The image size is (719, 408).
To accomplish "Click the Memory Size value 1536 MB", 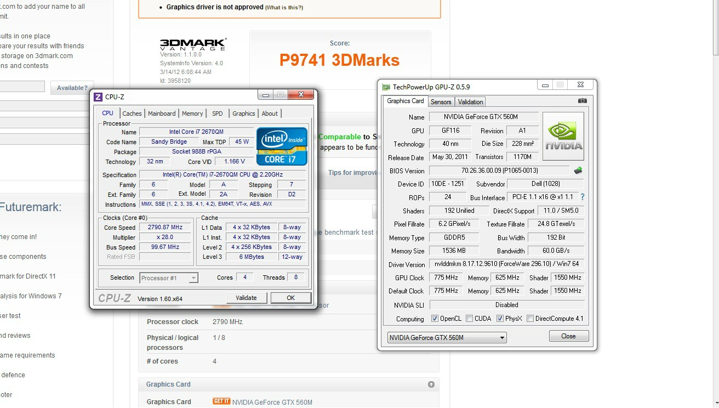I will coord(454,251).
